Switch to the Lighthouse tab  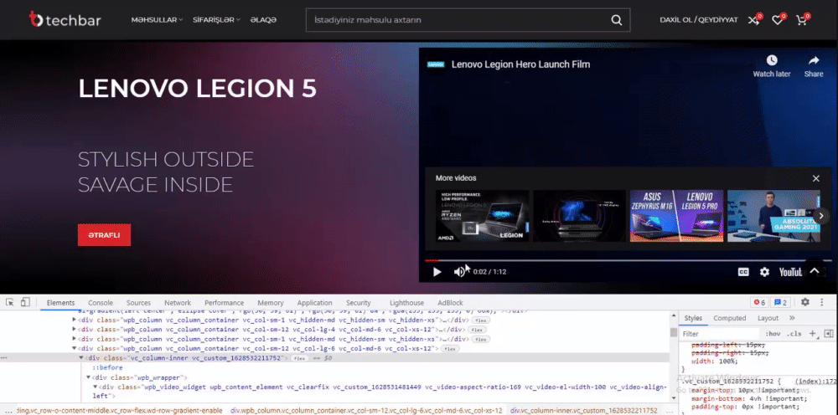coord(406,302)
